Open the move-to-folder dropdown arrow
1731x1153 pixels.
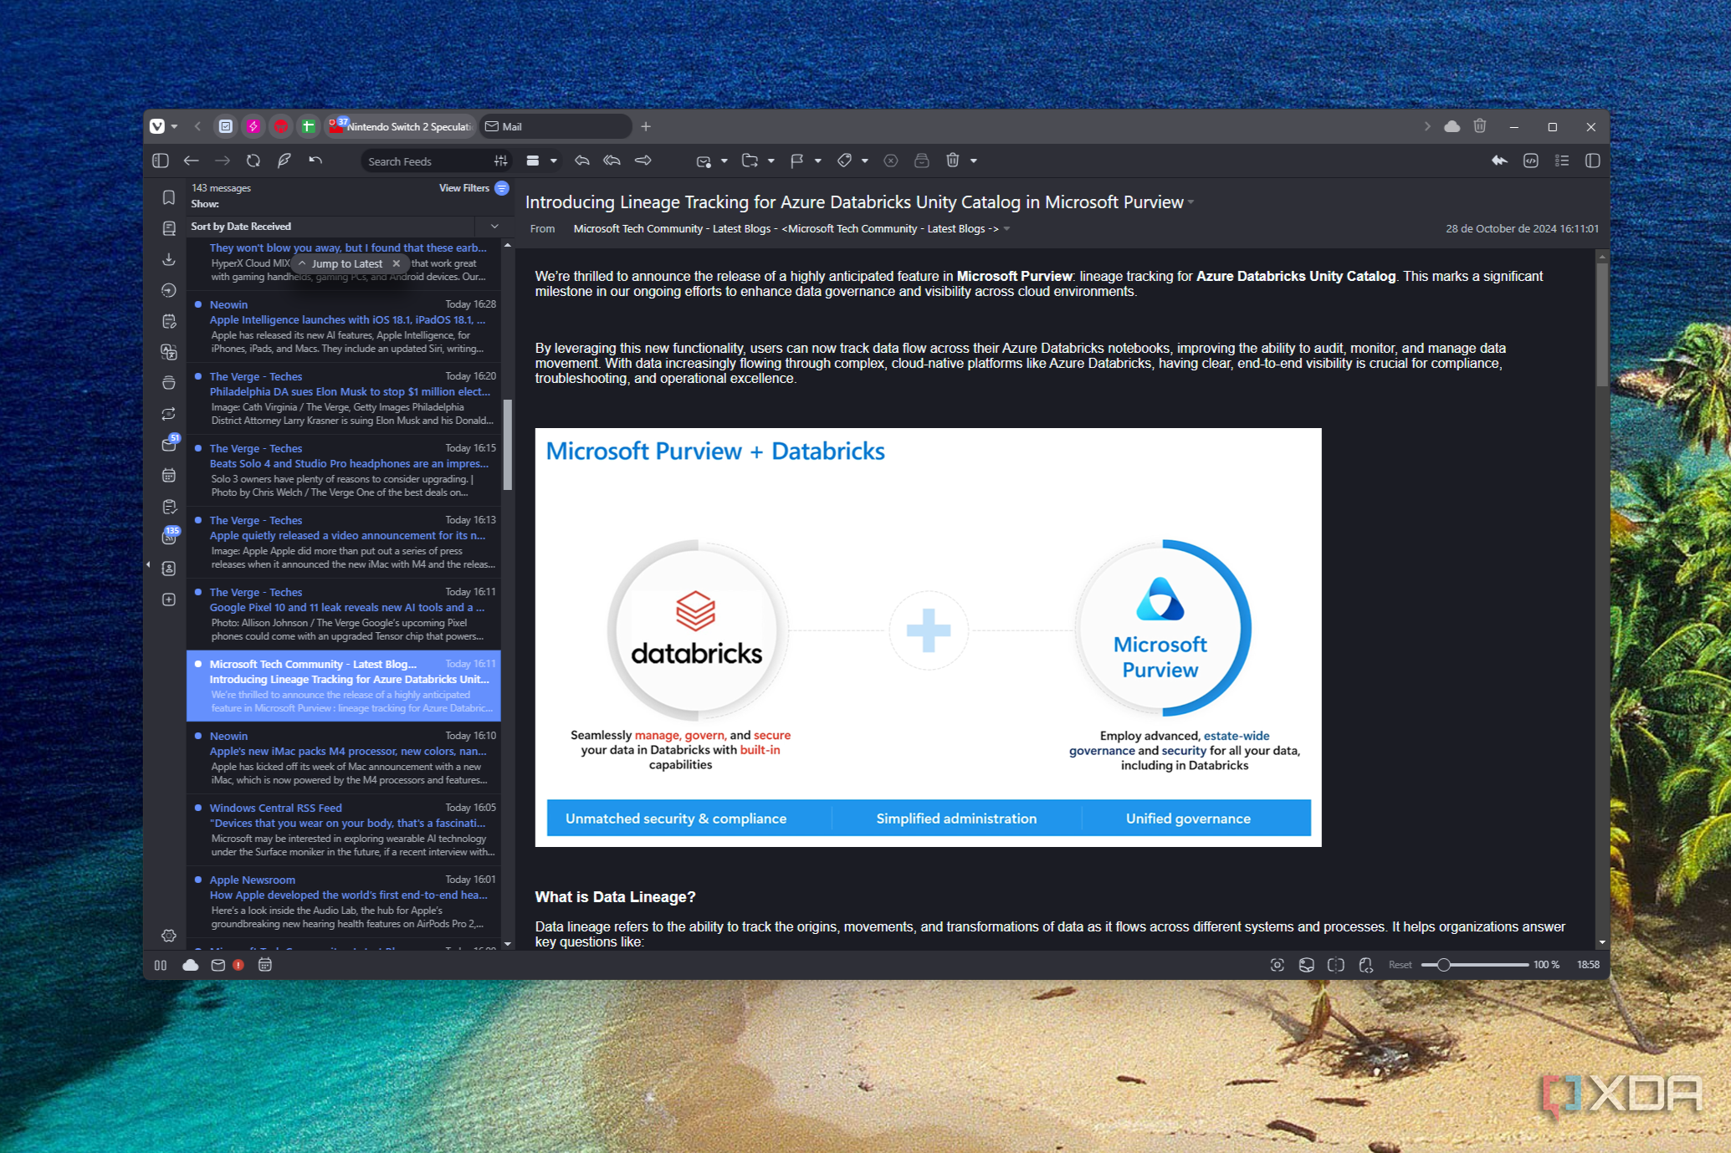771,161
